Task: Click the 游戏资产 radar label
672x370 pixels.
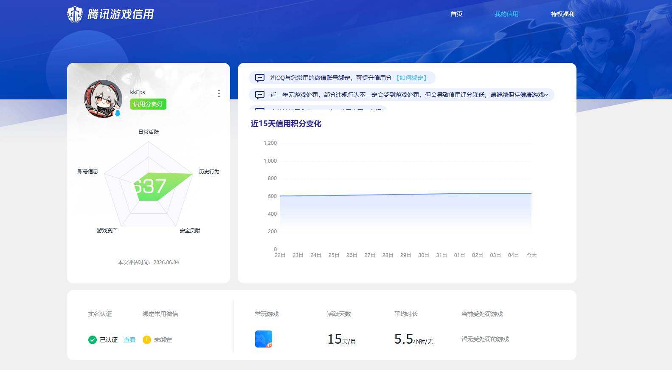Action: (107, 231)
